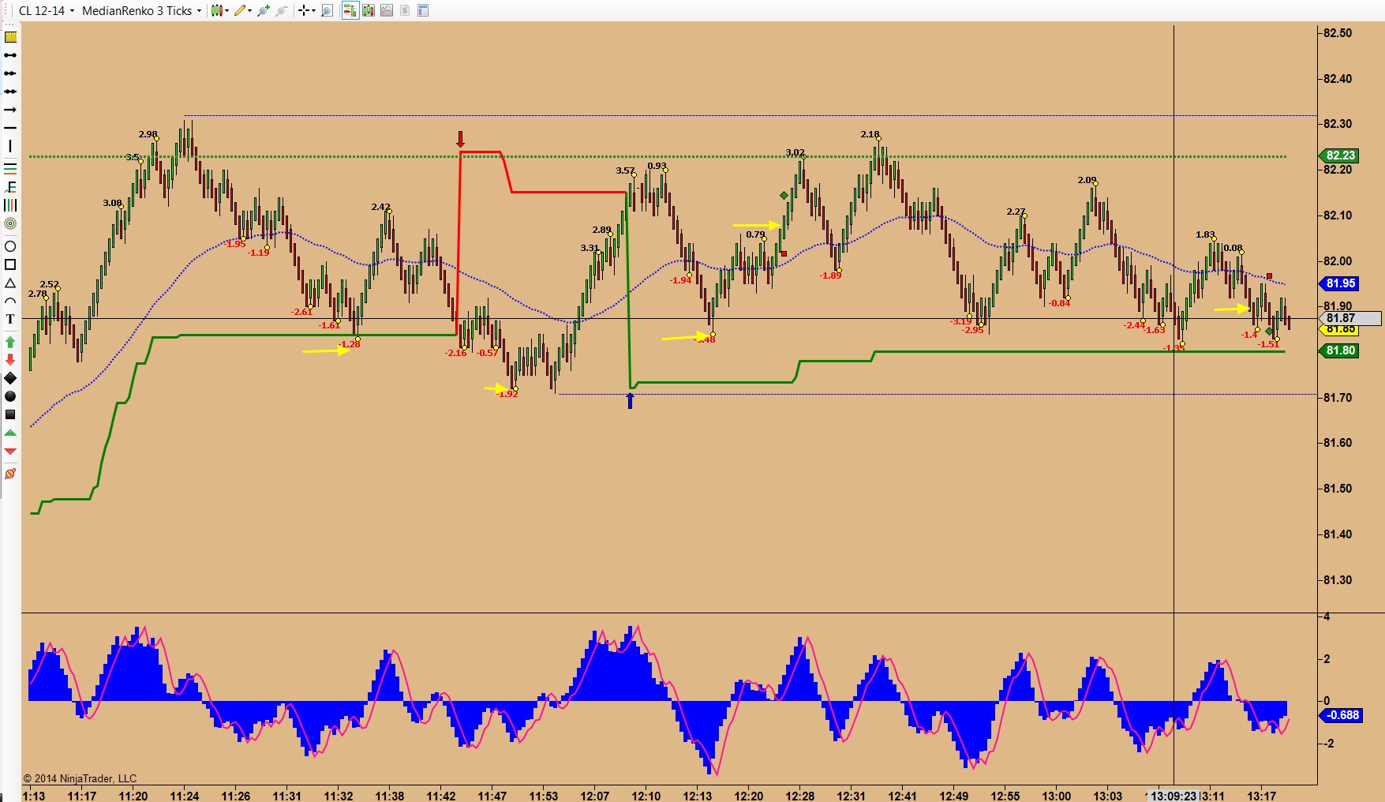1385x802 pixels.
Task: Select the Triangle outline drawing tool
Action: coord(10,283)
